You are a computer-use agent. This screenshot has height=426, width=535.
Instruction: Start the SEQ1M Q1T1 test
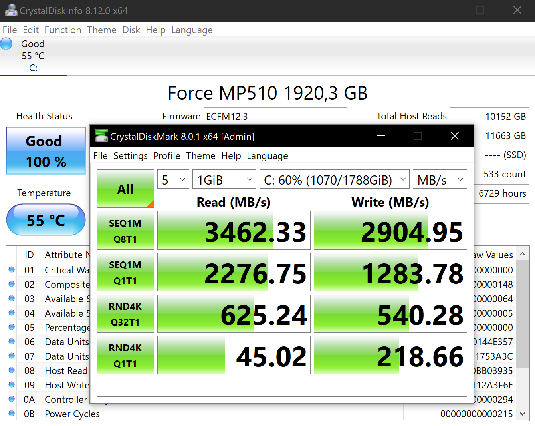[x=125, y=272]
